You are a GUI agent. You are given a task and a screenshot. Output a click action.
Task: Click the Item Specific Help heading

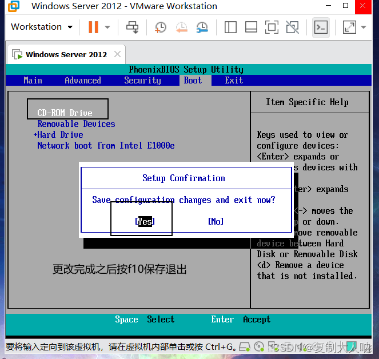[307, 102]
